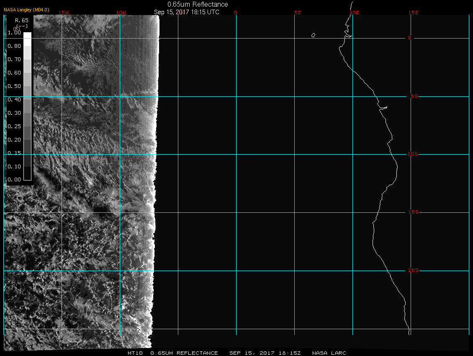This screenshot has height=356, width=473.
Task: Click the 1.00 colorbar value
Action: click(x=14, y=33)
